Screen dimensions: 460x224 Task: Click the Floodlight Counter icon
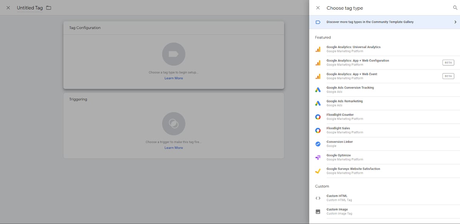pyautogui.click(x=318, y=117)
